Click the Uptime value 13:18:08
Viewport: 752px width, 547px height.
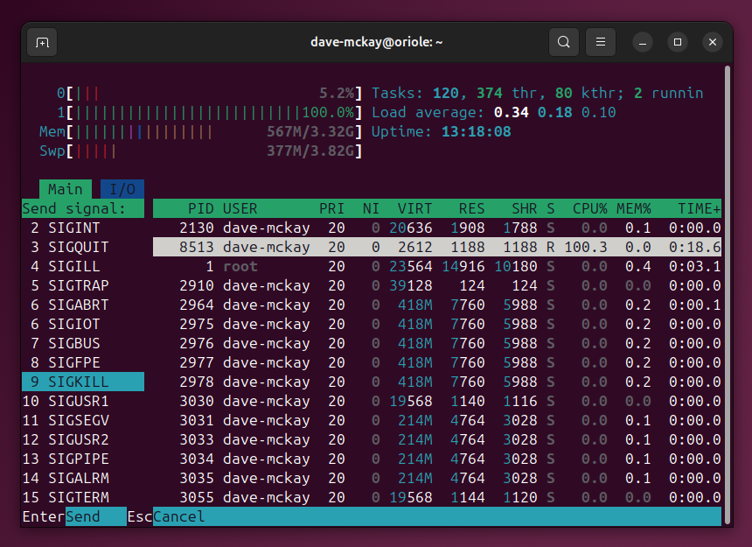pyautogui.click(x=477, y=131)
